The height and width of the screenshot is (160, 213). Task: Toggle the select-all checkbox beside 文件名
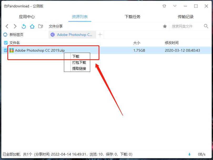pyautogui.click(x=6, y=42)
